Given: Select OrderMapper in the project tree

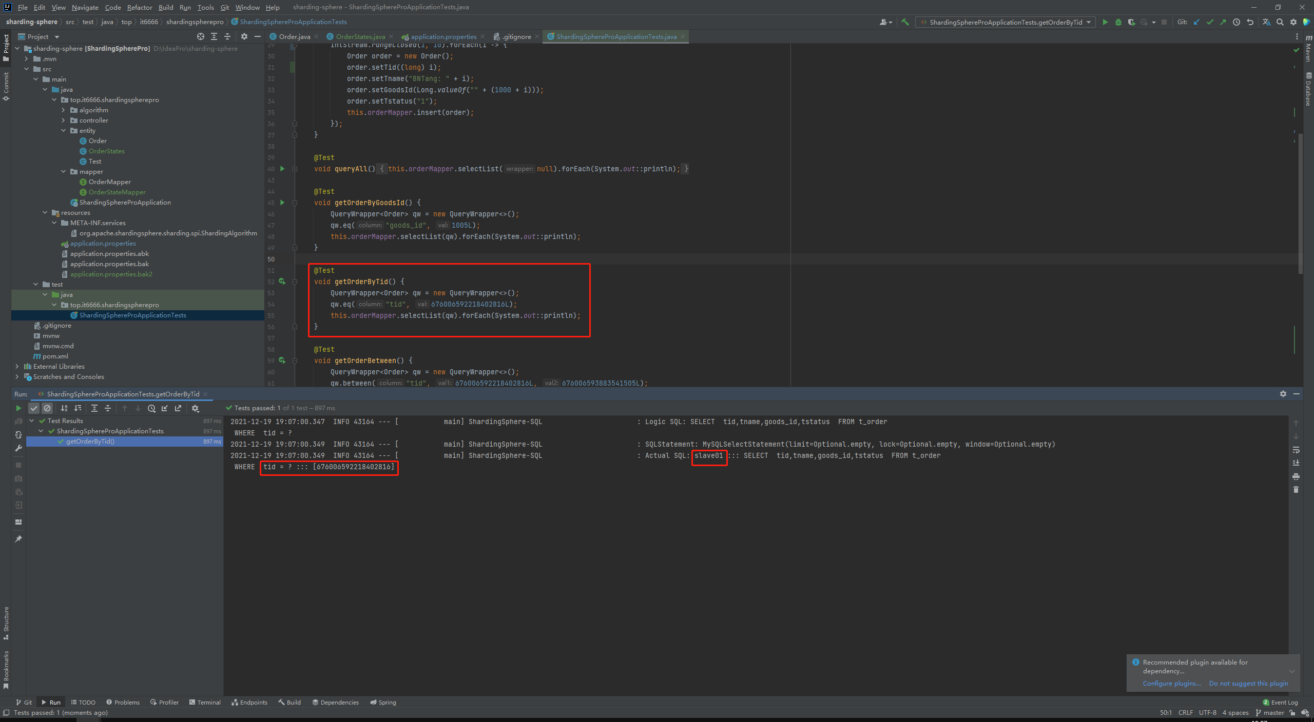Looking at the screenshot, I should click(x=105, y=182).
